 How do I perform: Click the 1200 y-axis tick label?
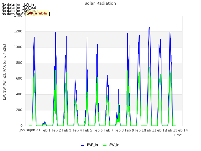18,31
